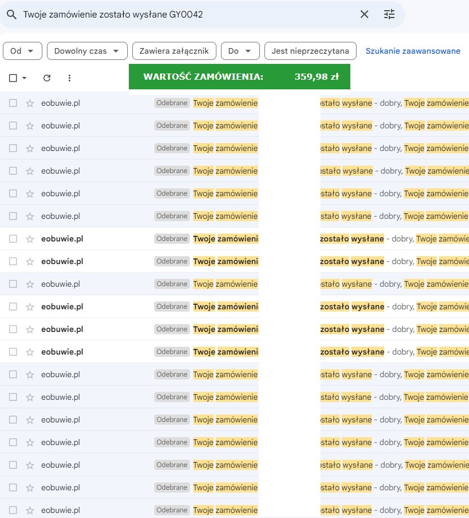469x518 pixels.
Task: Click Odebrane label on the bottom-most email
Action: tap(172, 510)
